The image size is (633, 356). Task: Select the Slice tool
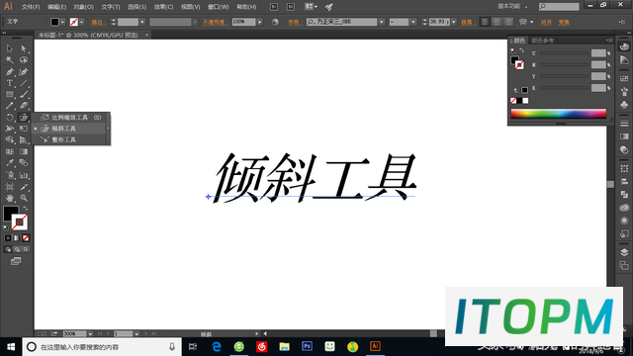(x=24, y=187)
